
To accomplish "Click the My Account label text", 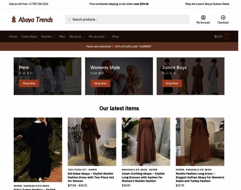I will click(x=203, y=22).
